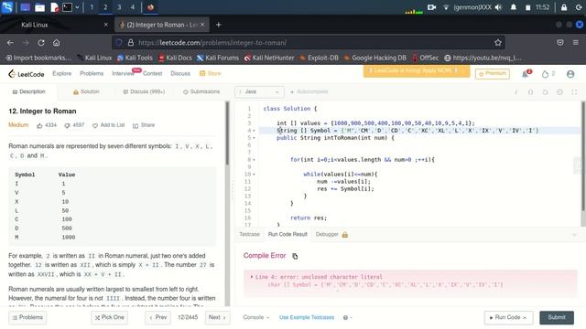Go to the Next problem
The height and width of the screenshot is (329, 586).
[217, 317]
